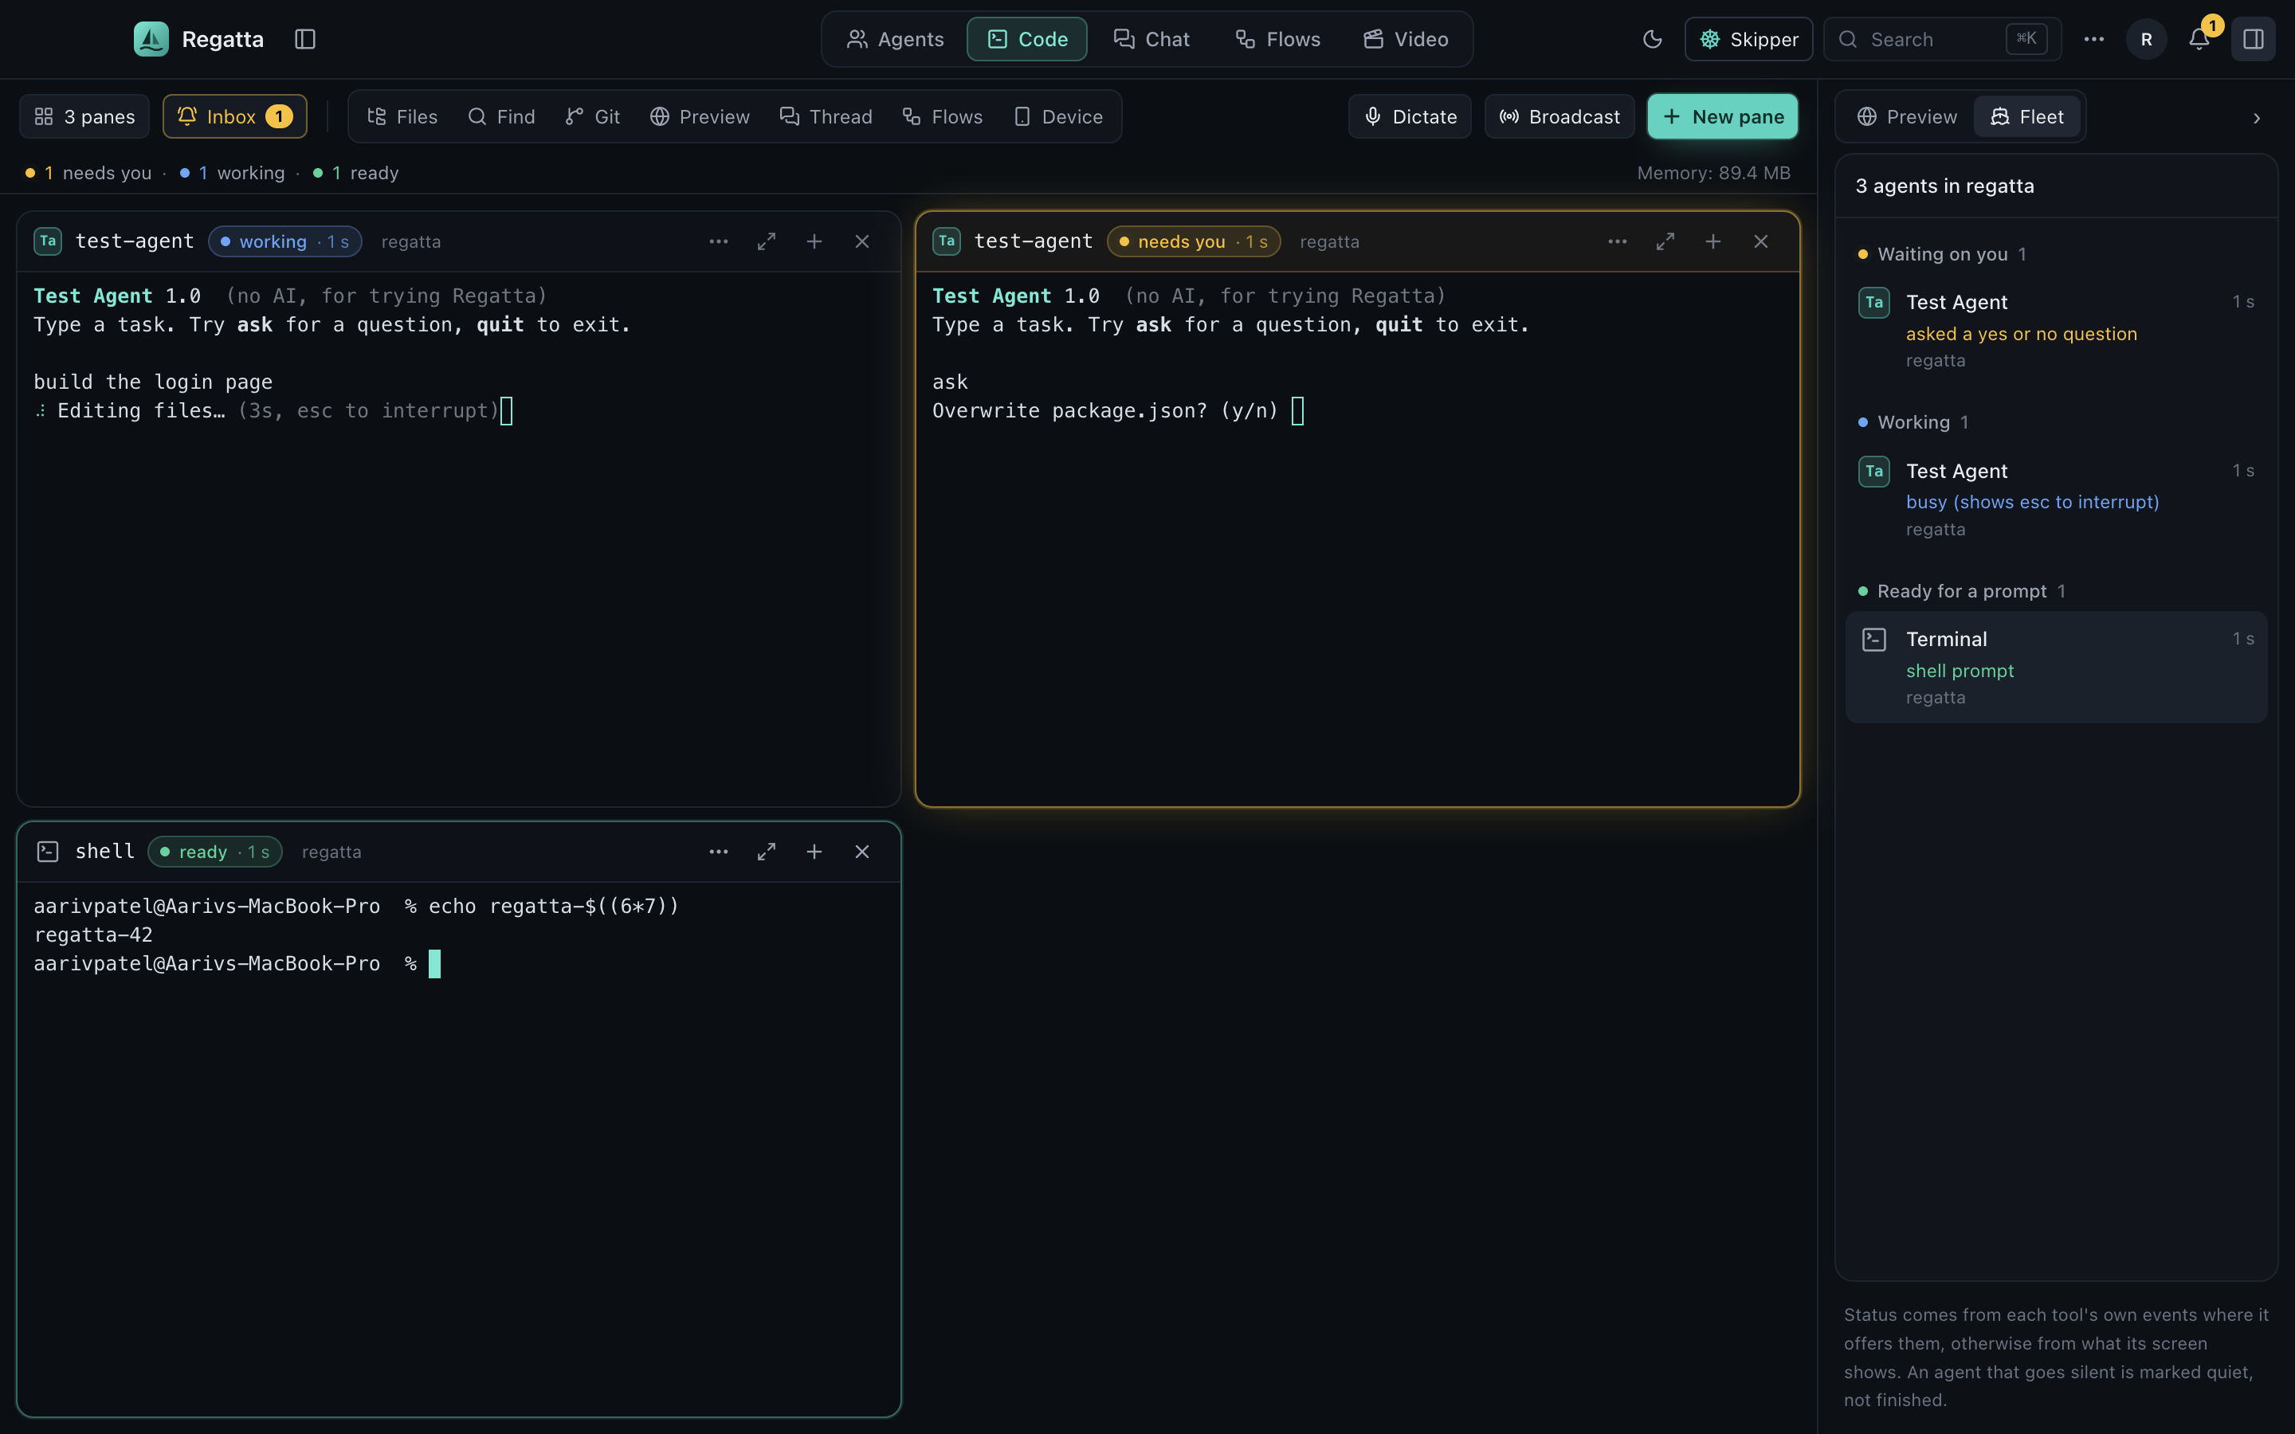Viewport: 2295px width, 1434px height.
Task: Click the Skipper button
Action: click(1749, 39)
